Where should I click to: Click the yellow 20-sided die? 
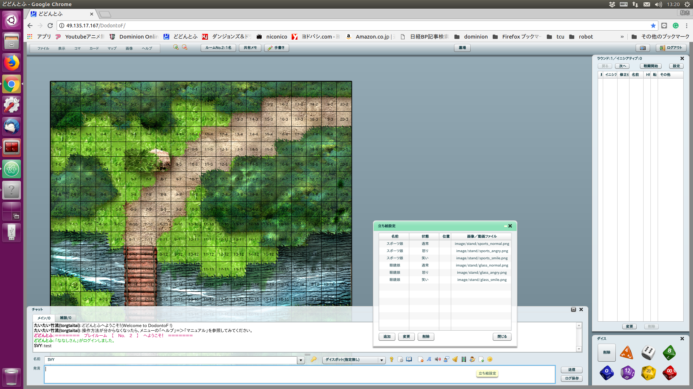click(x=648, y=373)
